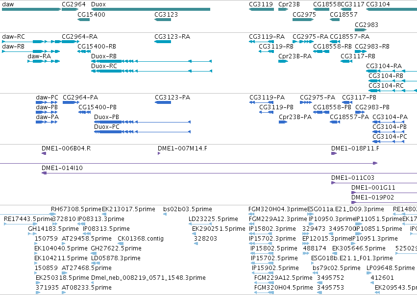Screen dimensions: 417x295
Task: Click the Duox-PC protein label
Action: pyautogui.click(x=107, y=127)
